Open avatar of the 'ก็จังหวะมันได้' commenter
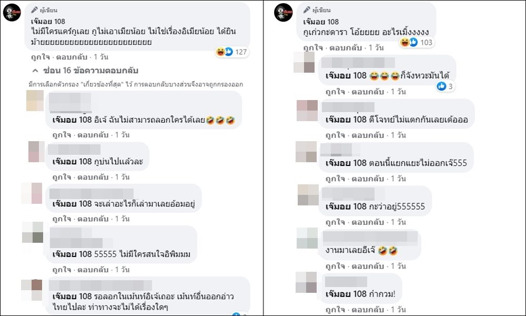Viewport: 526px width, 316px height. click(304, 62)
